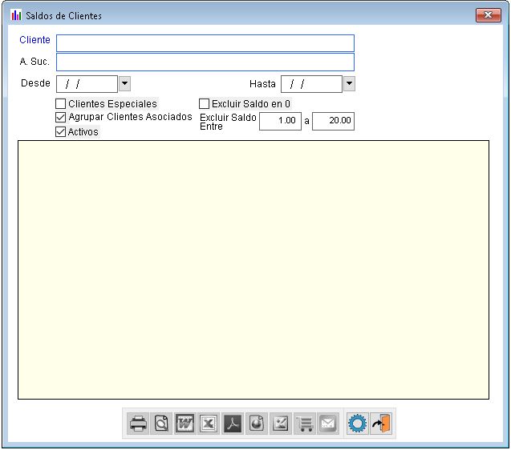511x450 pixels.
Task: Toggle the Activos checkbox
Action: pyautogui.click(x=61, y=132)
